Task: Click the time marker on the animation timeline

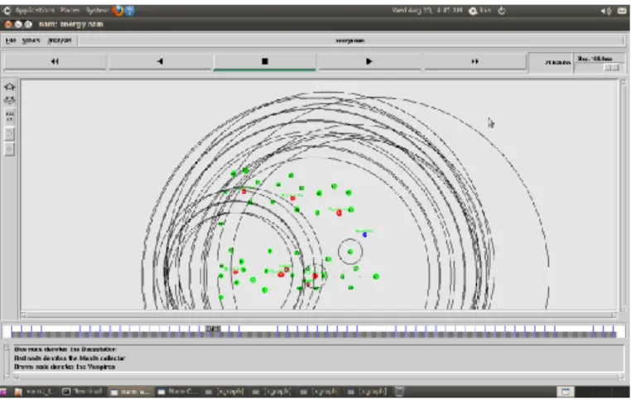Action: [213, 329]
